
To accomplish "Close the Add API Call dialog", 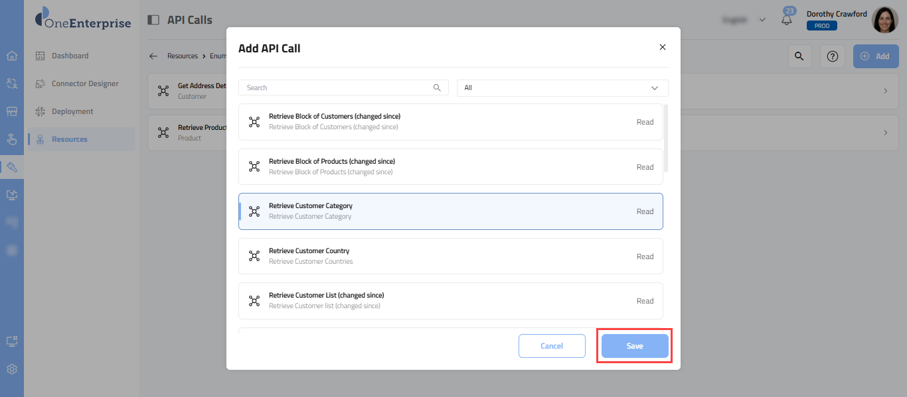I will click(x=662, y=47).
